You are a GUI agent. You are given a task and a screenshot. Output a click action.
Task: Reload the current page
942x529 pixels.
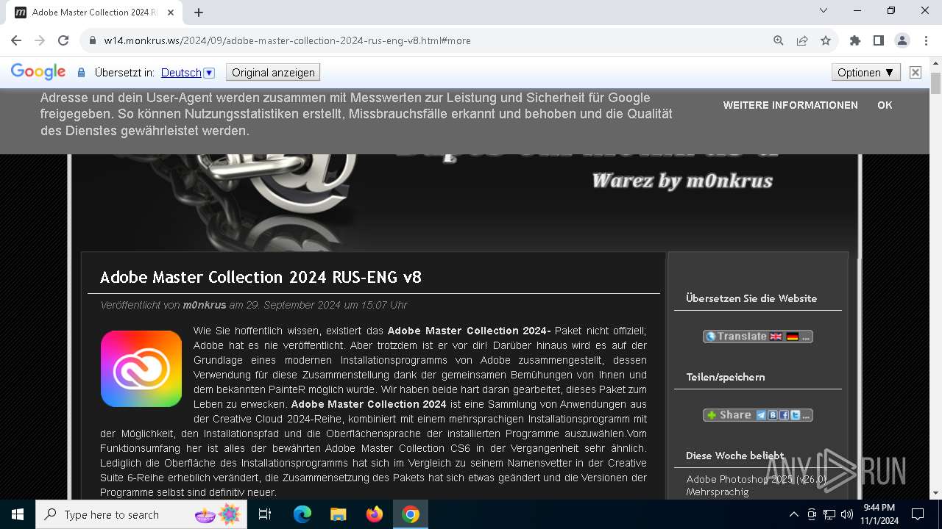[63, 40]
